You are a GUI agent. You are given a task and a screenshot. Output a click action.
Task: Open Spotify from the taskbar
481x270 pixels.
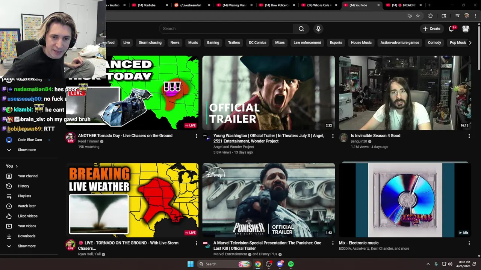[x=291, y=264]
